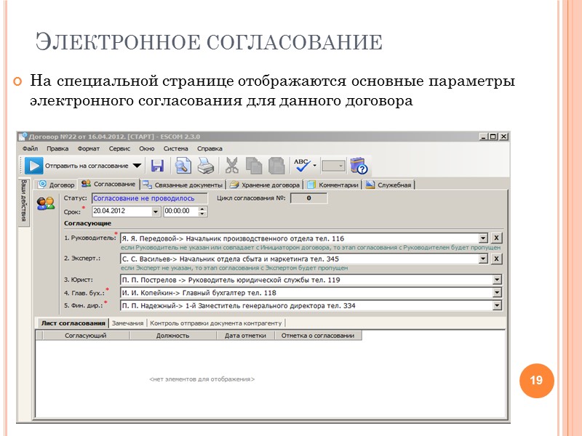Switch to Связанные документы tab
This screenshot has height=436, width=582.
click(183, 185)
